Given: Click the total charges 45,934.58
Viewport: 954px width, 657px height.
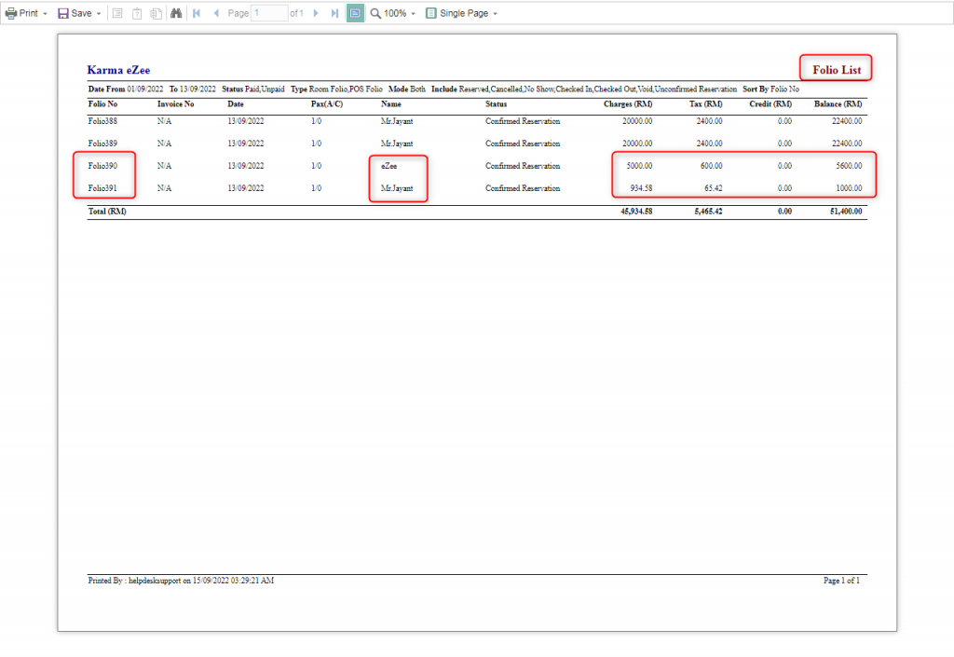Looking at the screenshot, I should click(x=636, y=212).
